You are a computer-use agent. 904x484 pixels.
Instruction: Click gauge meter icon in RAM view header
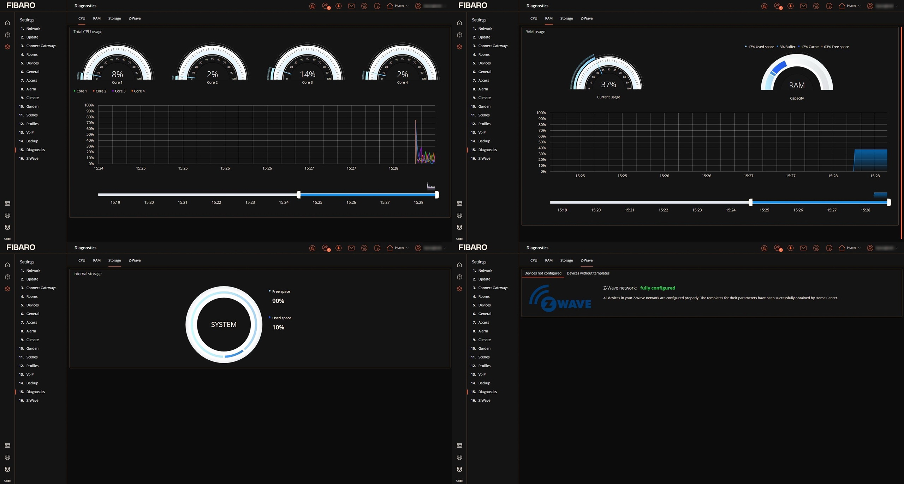[829, 6]
